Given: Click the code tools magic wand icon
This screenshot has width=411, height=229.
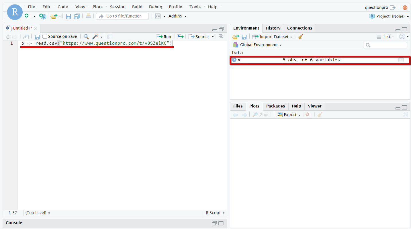Looking at the screenshot, I should (x=95, y=37).
